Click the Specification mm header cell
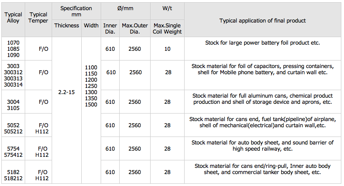 [76, 11]
